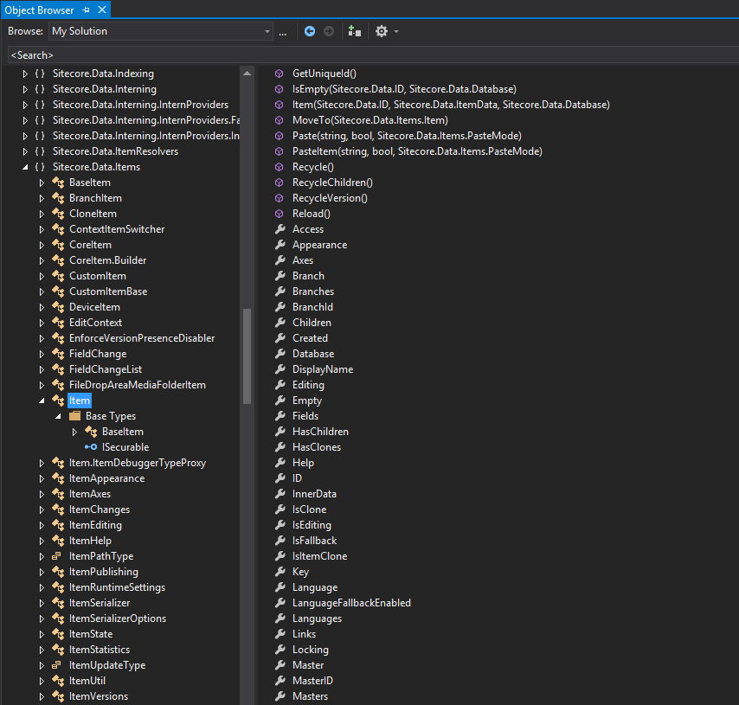
Task: Click method icon beside Reload()
Action: [280, 214]
